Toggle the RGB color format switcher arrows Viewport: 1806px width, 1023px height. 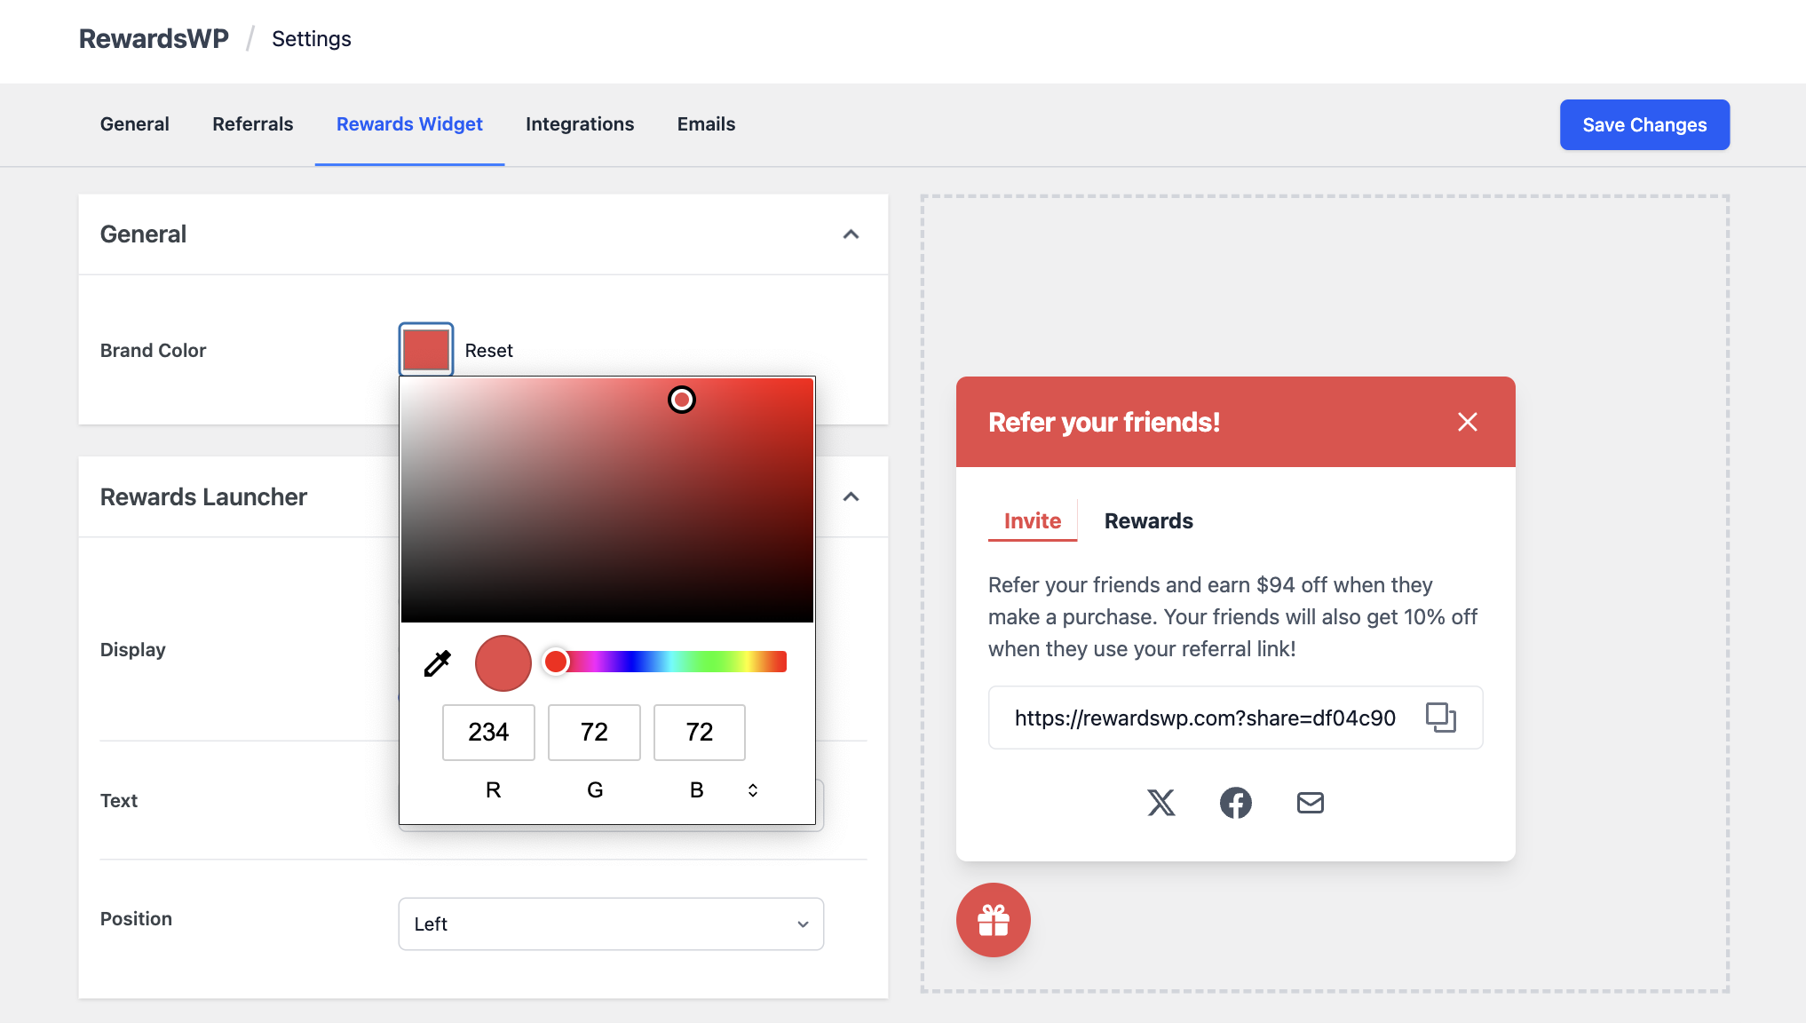point(752,789)
